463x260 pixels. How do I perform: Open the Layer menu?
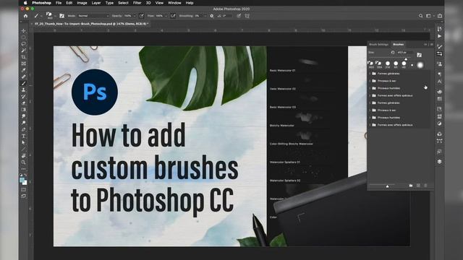click(x=96, y=3)
